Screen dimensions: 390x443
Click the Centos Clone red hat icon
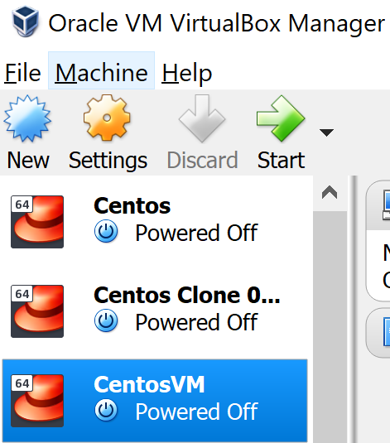[x=37, y=311]
